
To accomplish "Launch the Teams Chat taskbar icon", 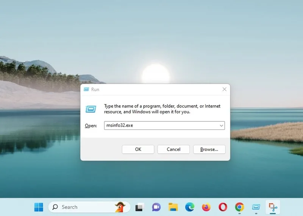I will point(156,207).
